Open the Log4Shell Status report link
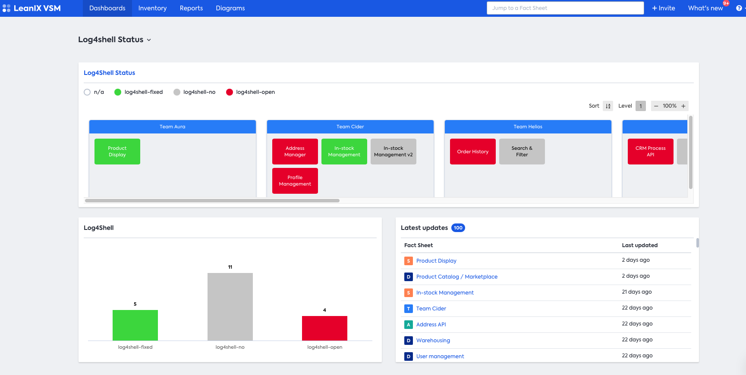Image resolution: width=746 pixels, height=375 pixels. [x=110, y=73]
